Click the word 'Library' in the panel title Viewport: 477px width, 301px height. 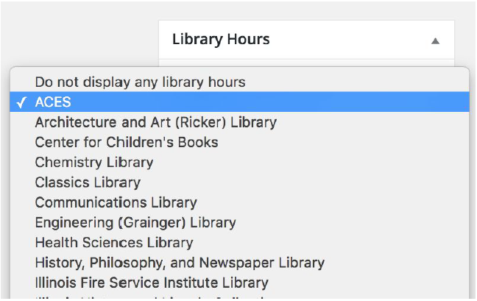click(194, 40)
